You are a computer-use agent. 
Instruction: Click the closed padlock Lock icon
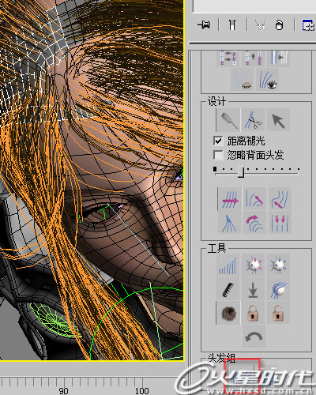pyautogui.click(x=253, y=313)
